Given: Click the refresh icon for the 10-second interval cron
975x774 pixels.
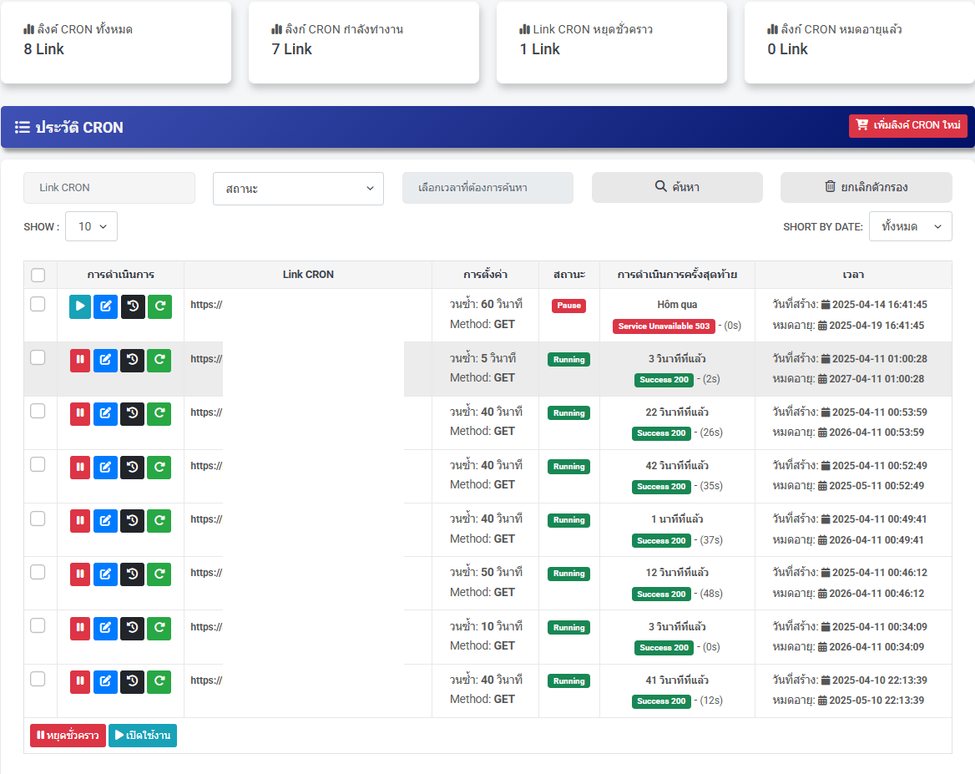Looking at the screenshot, I should (159, 628).
